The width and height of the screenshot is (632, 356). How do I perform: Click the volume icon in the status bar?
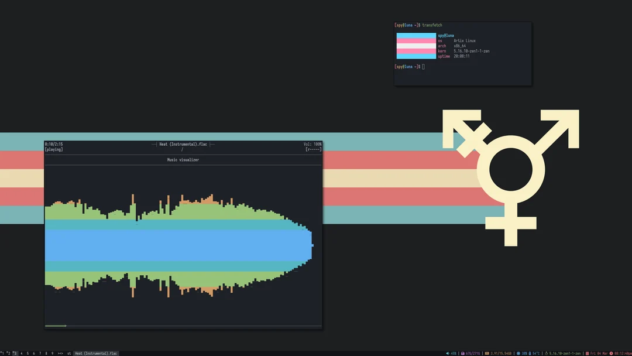point(447,353)
